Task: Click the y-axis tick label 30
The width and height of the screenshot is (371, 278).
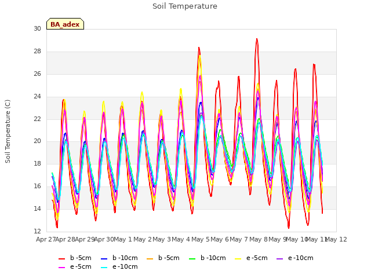Action: click(37, 28)
